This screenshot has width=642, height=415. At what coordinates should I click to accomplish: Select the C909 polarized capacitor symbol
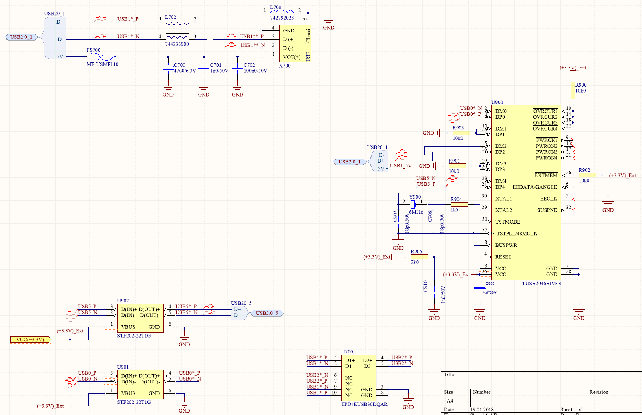click(x=479, y=288)
